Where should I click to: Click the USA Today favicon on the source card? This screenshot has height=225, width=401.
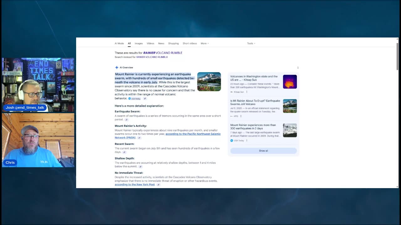point(232,141)
